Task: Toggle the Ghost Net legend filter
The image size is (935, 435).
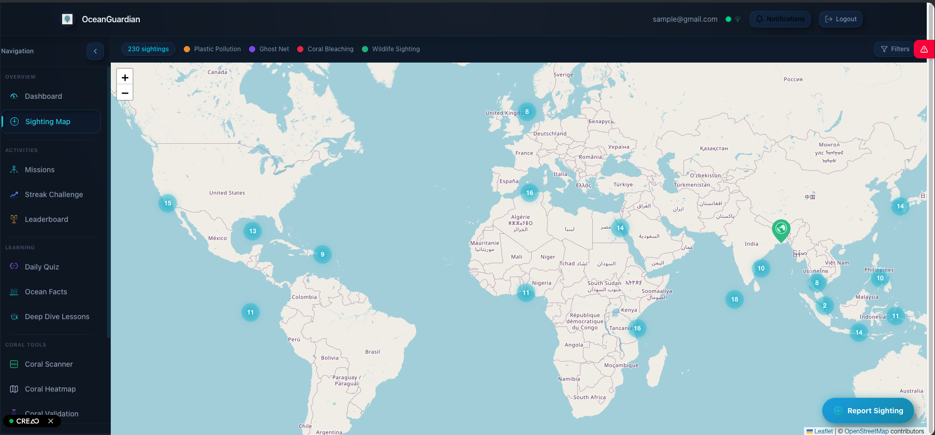Action: (x=269, y=49)
